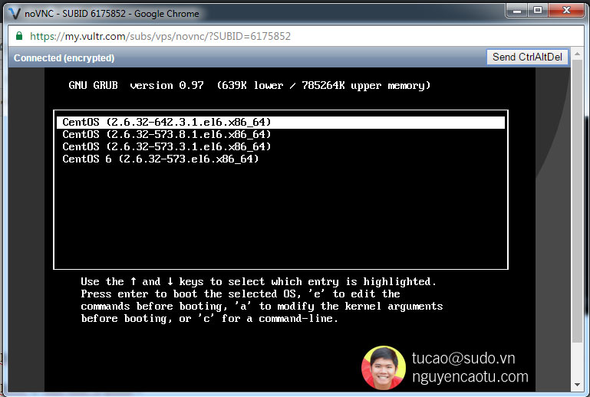The width and height of the screenshot is (590, 397).
Task: Click the GNU GRUB version header line
Action: pos(249,86)
